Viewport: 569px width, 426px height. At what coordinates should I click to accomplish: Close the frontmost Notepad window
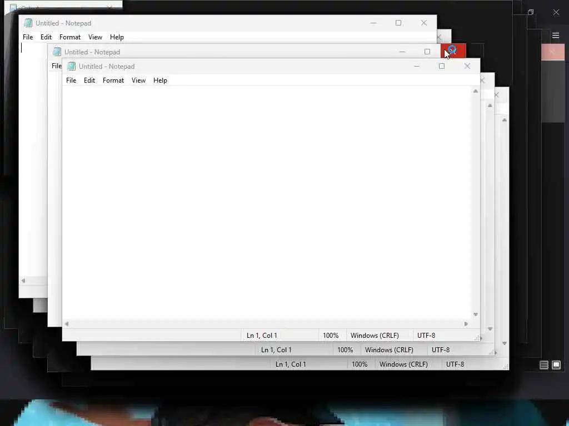[467, 67]
